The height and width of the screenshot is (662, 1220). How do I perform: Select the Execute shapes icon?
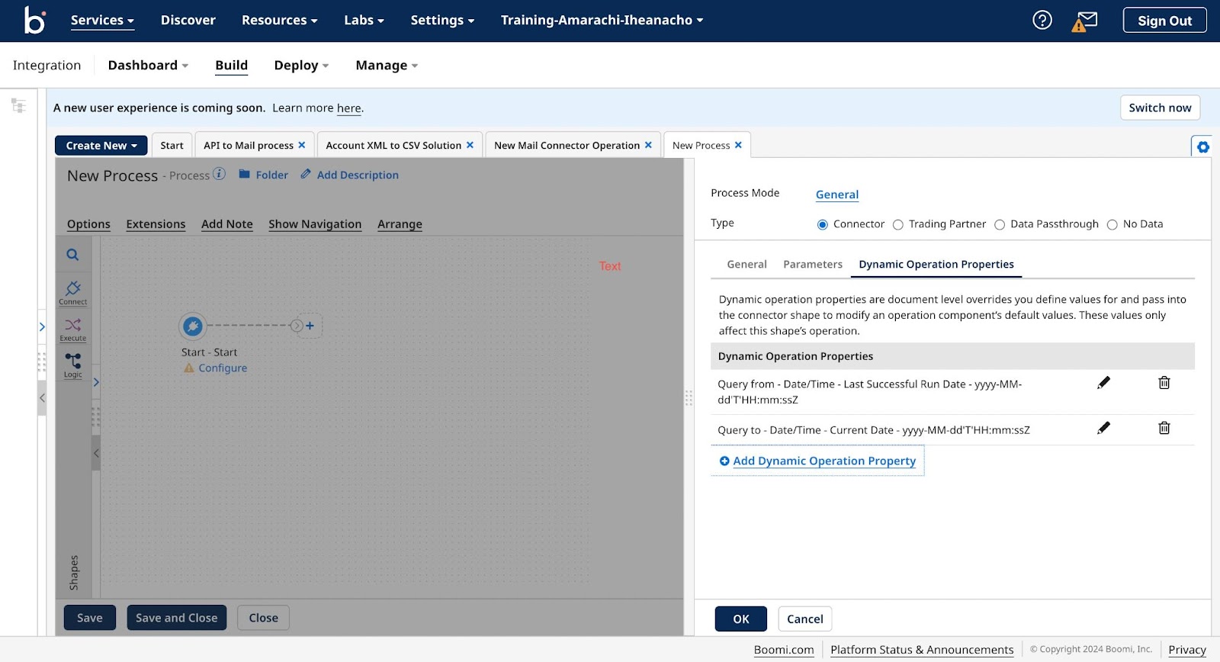73,329
